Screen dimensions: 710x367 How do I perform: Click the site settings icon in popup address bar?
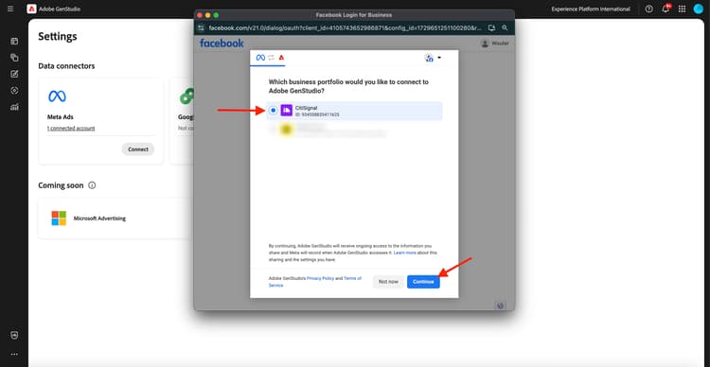(x=202, y=28)
